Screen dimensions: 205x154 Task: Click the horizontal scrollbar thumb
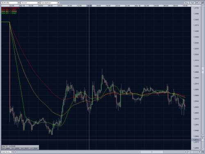[152, 152]
